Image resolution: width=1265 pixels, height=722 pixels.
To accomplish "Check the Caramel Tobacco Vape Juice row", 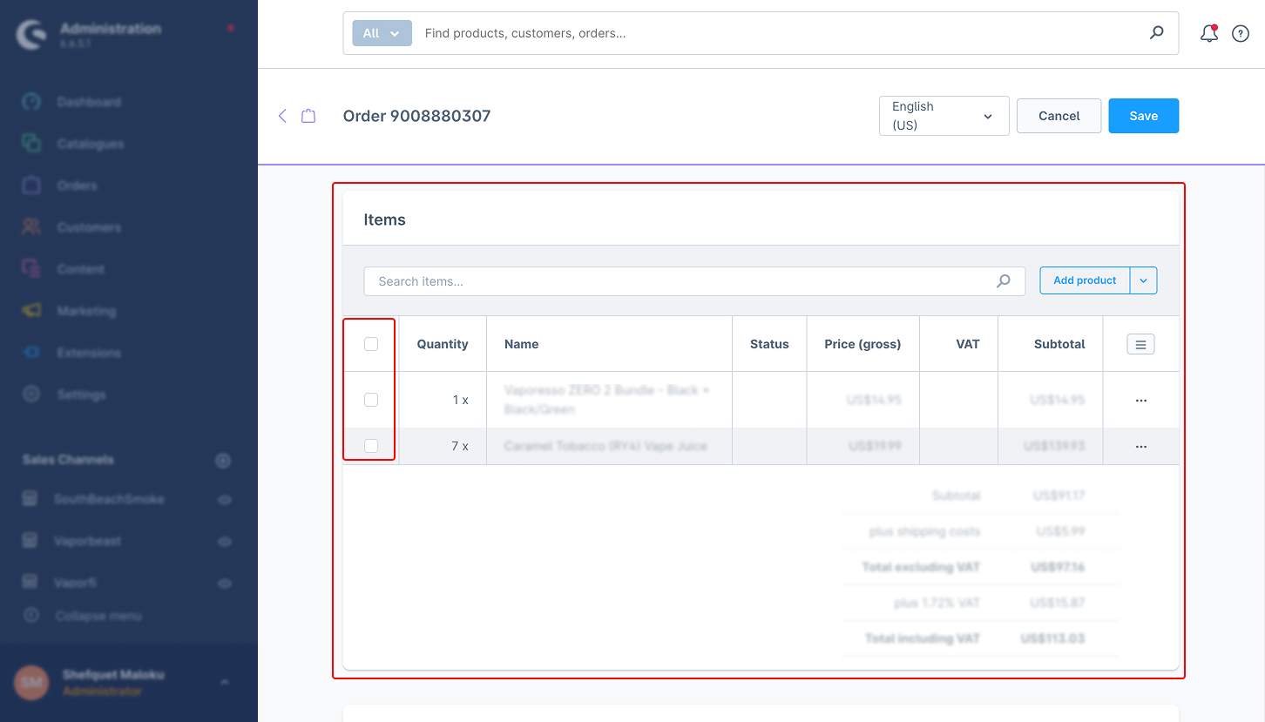I will (x=371, y=446).
